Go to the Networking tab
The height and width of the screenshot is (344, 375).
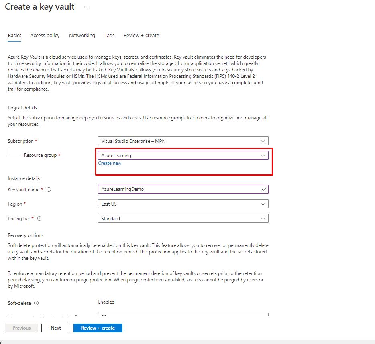click(x=82, y=36)
